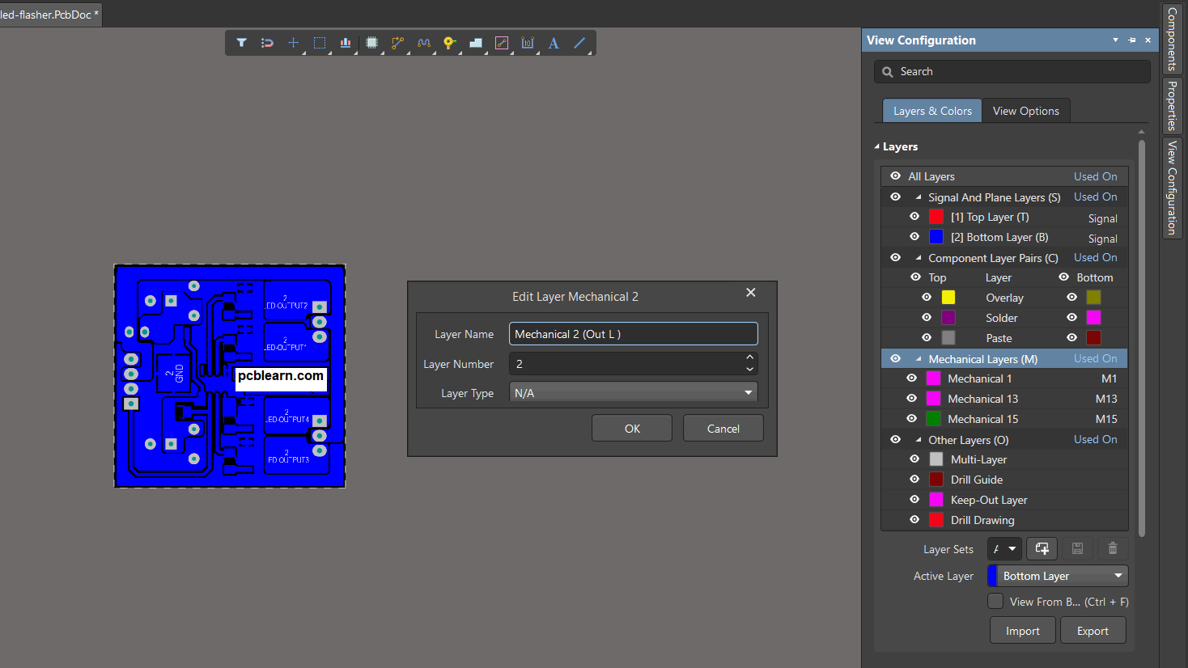Click the selection filter funnel icon
This screenshot has height=668, width=1188.
pos(241,43)
